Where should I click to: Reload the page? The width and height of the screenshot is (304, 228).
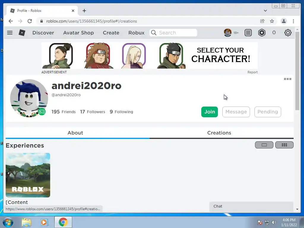pos(30,21)
